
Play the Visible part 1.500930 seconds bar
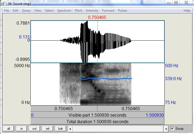click(x=98, y=115)
